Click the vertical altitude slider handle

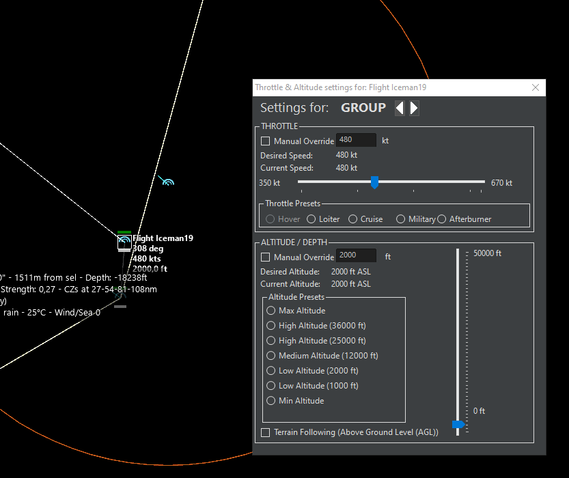point(458,425)
